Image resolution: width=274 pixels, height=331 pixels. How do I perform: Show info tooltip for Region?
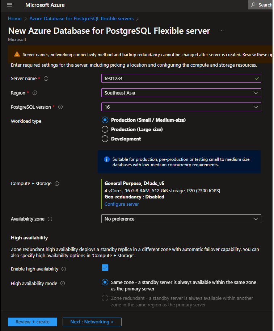(35, 93)
